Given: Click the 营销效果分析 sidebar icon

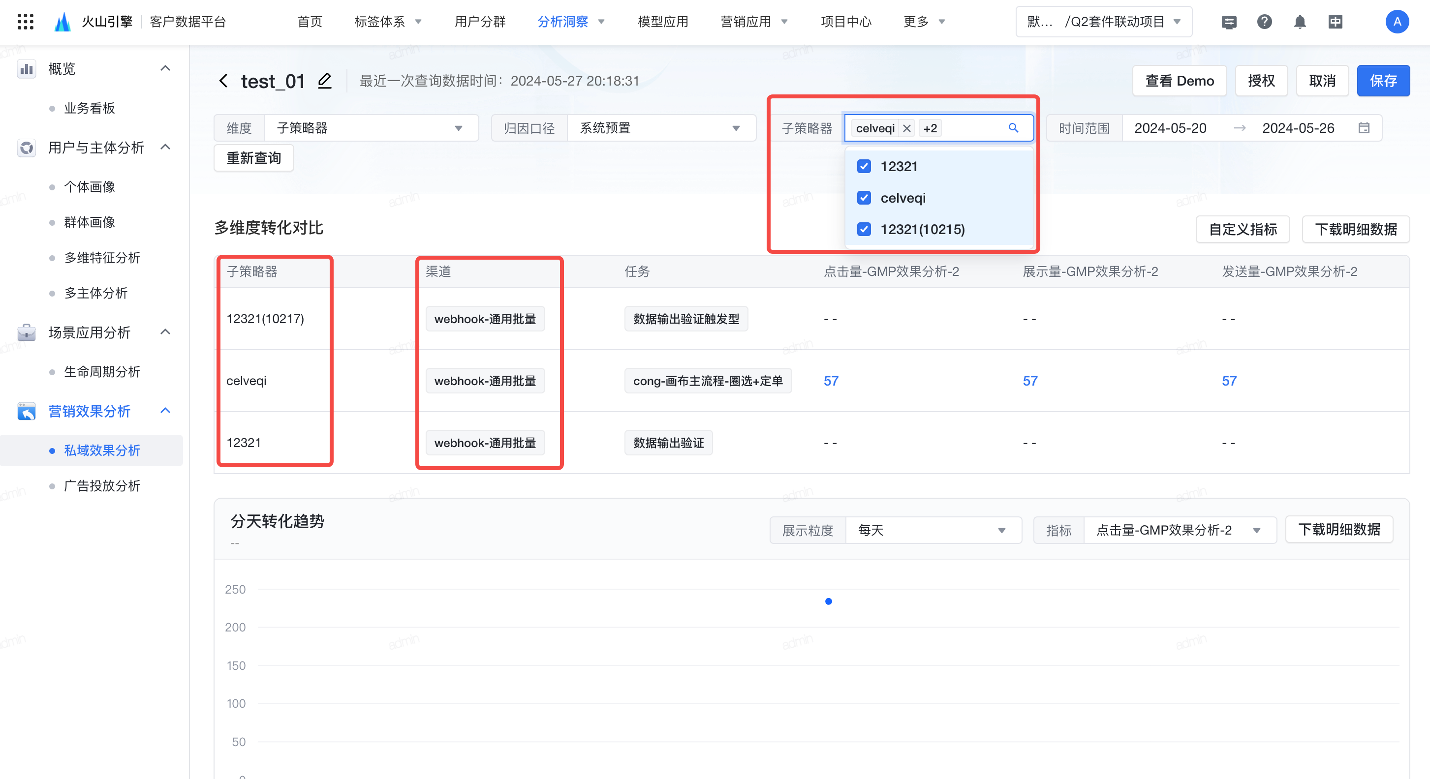Looking at the screenshot, I should [x=26, y=411].
